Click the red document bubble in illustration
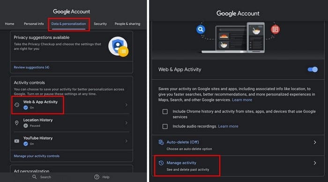328x182 pixels. click(x=276, y=30)
